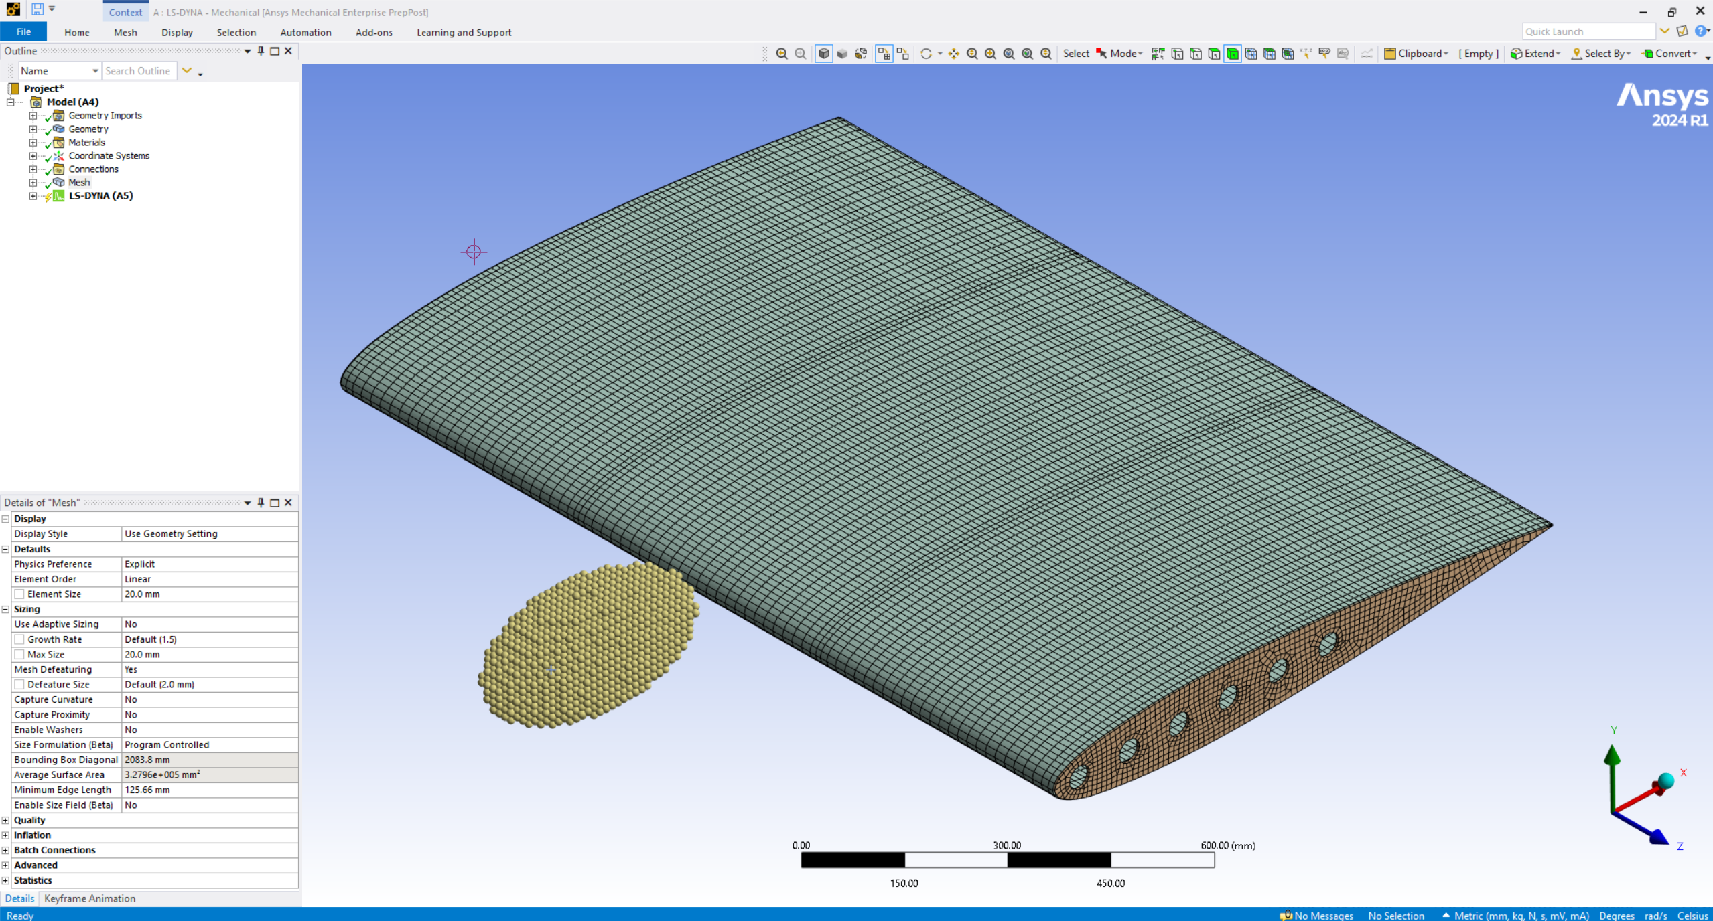Click the Context tab in title bar
The width and height of the screenshot is (1713, 921).
(125, 12)
